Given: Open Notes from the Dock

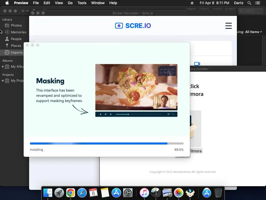Looking at the screenshot, I should tap(105, 193).
